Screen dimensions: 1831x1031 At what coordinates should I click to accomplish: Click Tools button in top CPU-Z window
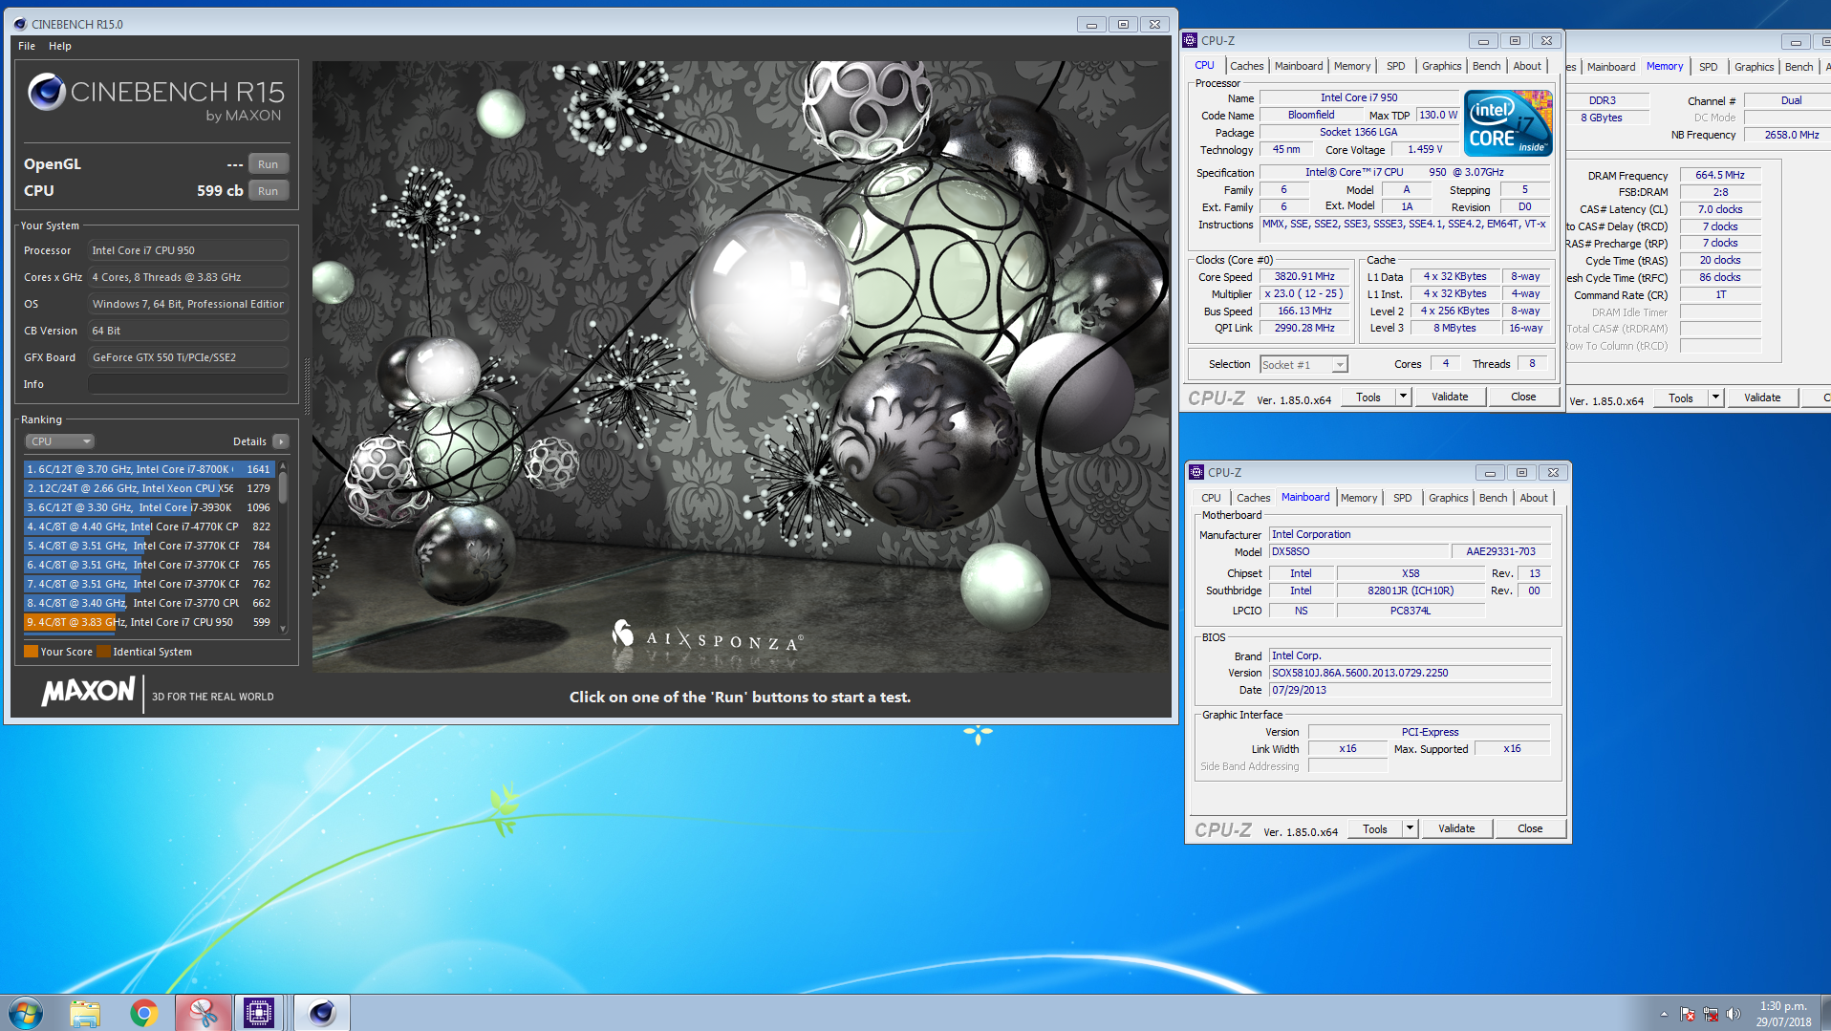click(1368, 397)
